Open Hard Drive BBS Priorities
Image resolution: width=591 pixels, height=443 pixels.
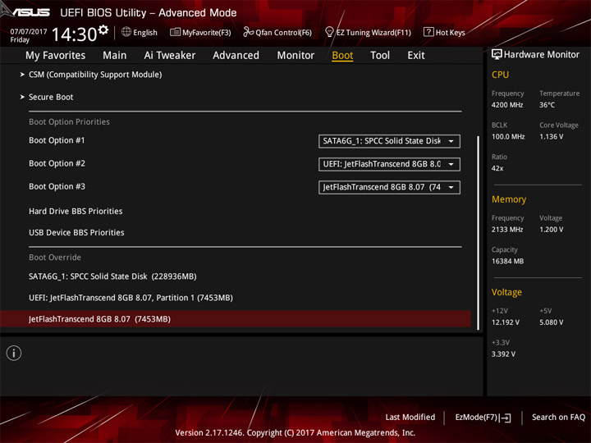pyautogui.click(x=76, y=212)
